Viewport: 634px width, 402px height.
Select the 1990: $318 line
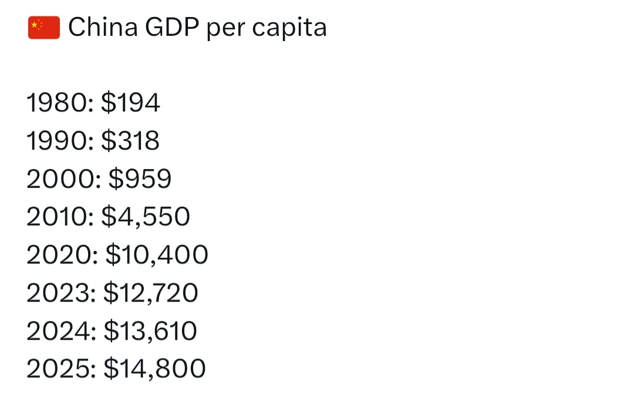(93, 141)
